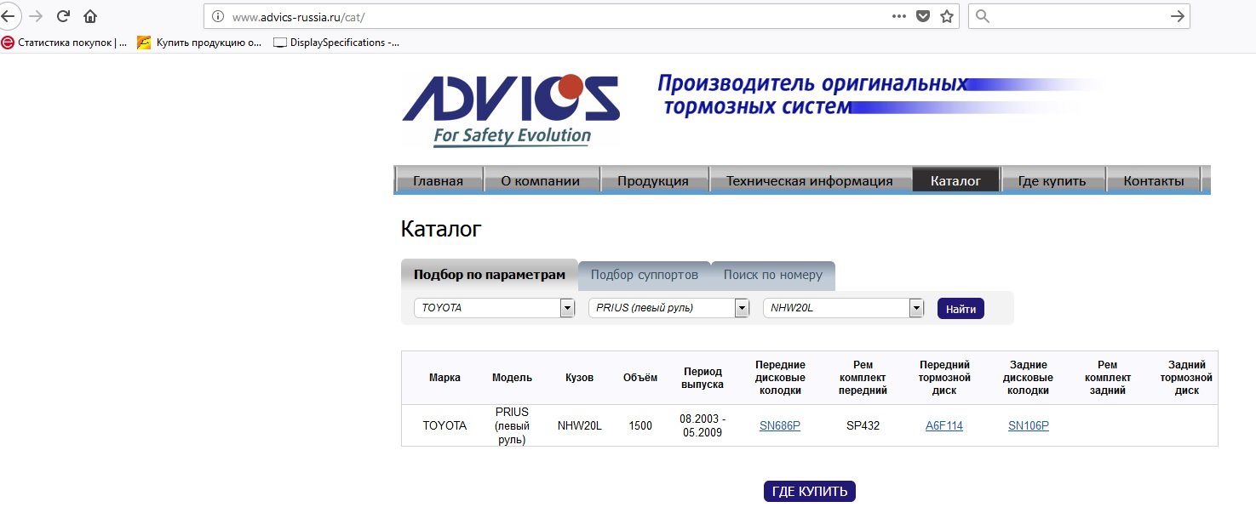Switch to the Подбор суппортов tab
Screen dimensions: 1256x513
click(x=645, y=275)
